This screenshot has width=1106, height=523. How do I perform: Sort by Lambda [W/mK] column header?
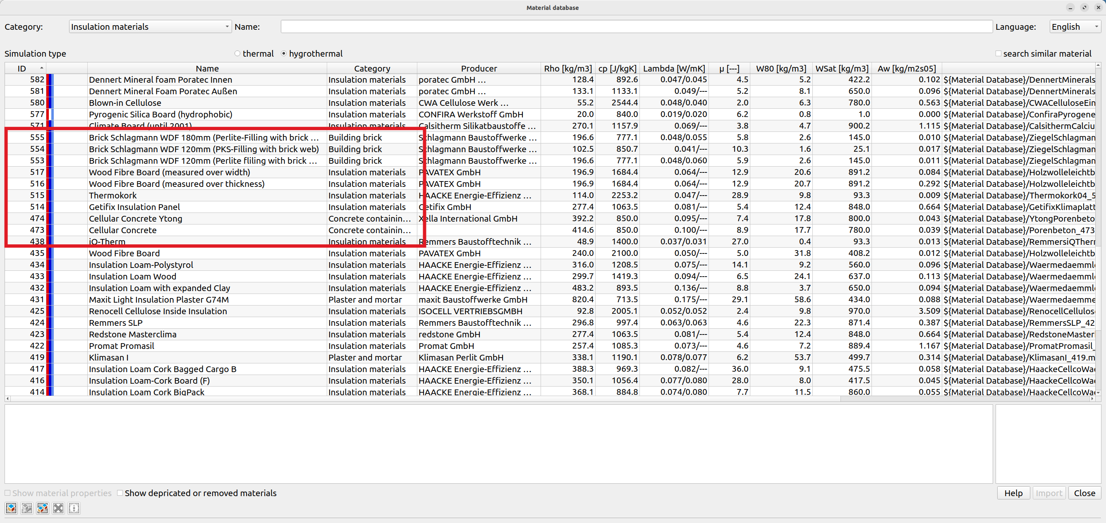pyautogui.click(x=674, y=68)
